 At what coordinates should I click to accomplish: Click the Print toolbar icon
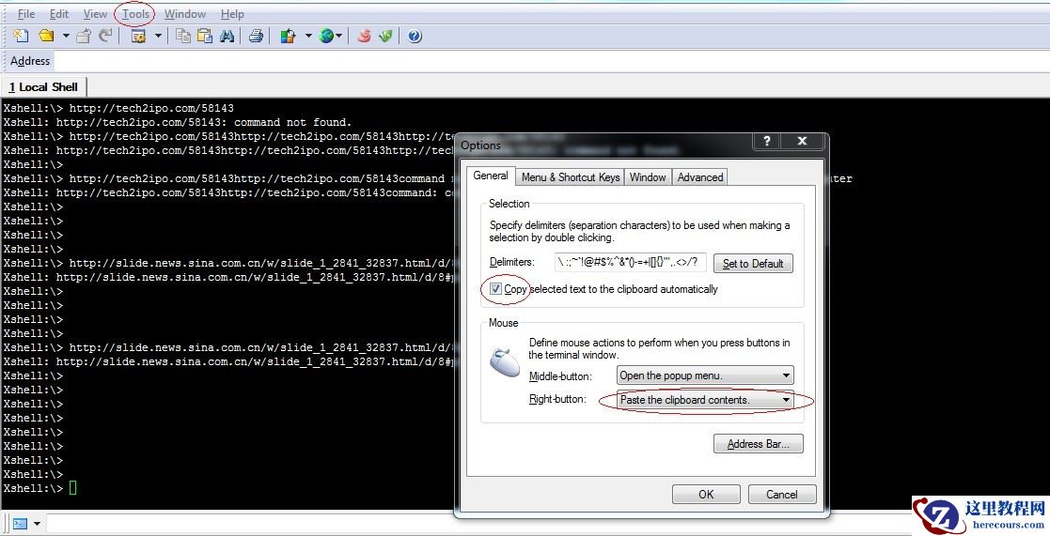coord(256,36)
